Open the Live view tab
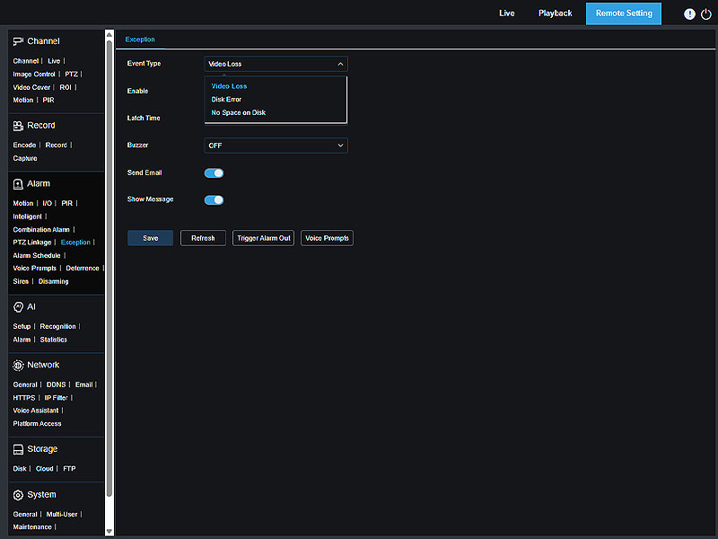 tap(507, 13)
